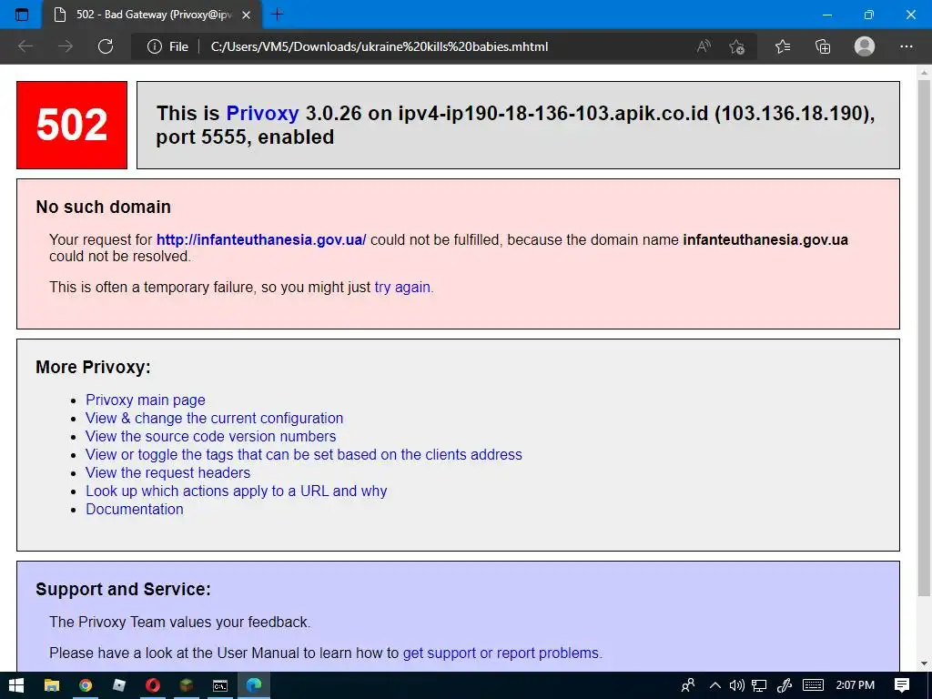Minimize the Edge window
Viewport: 932px width, 699px height.
tap(826, 15)
